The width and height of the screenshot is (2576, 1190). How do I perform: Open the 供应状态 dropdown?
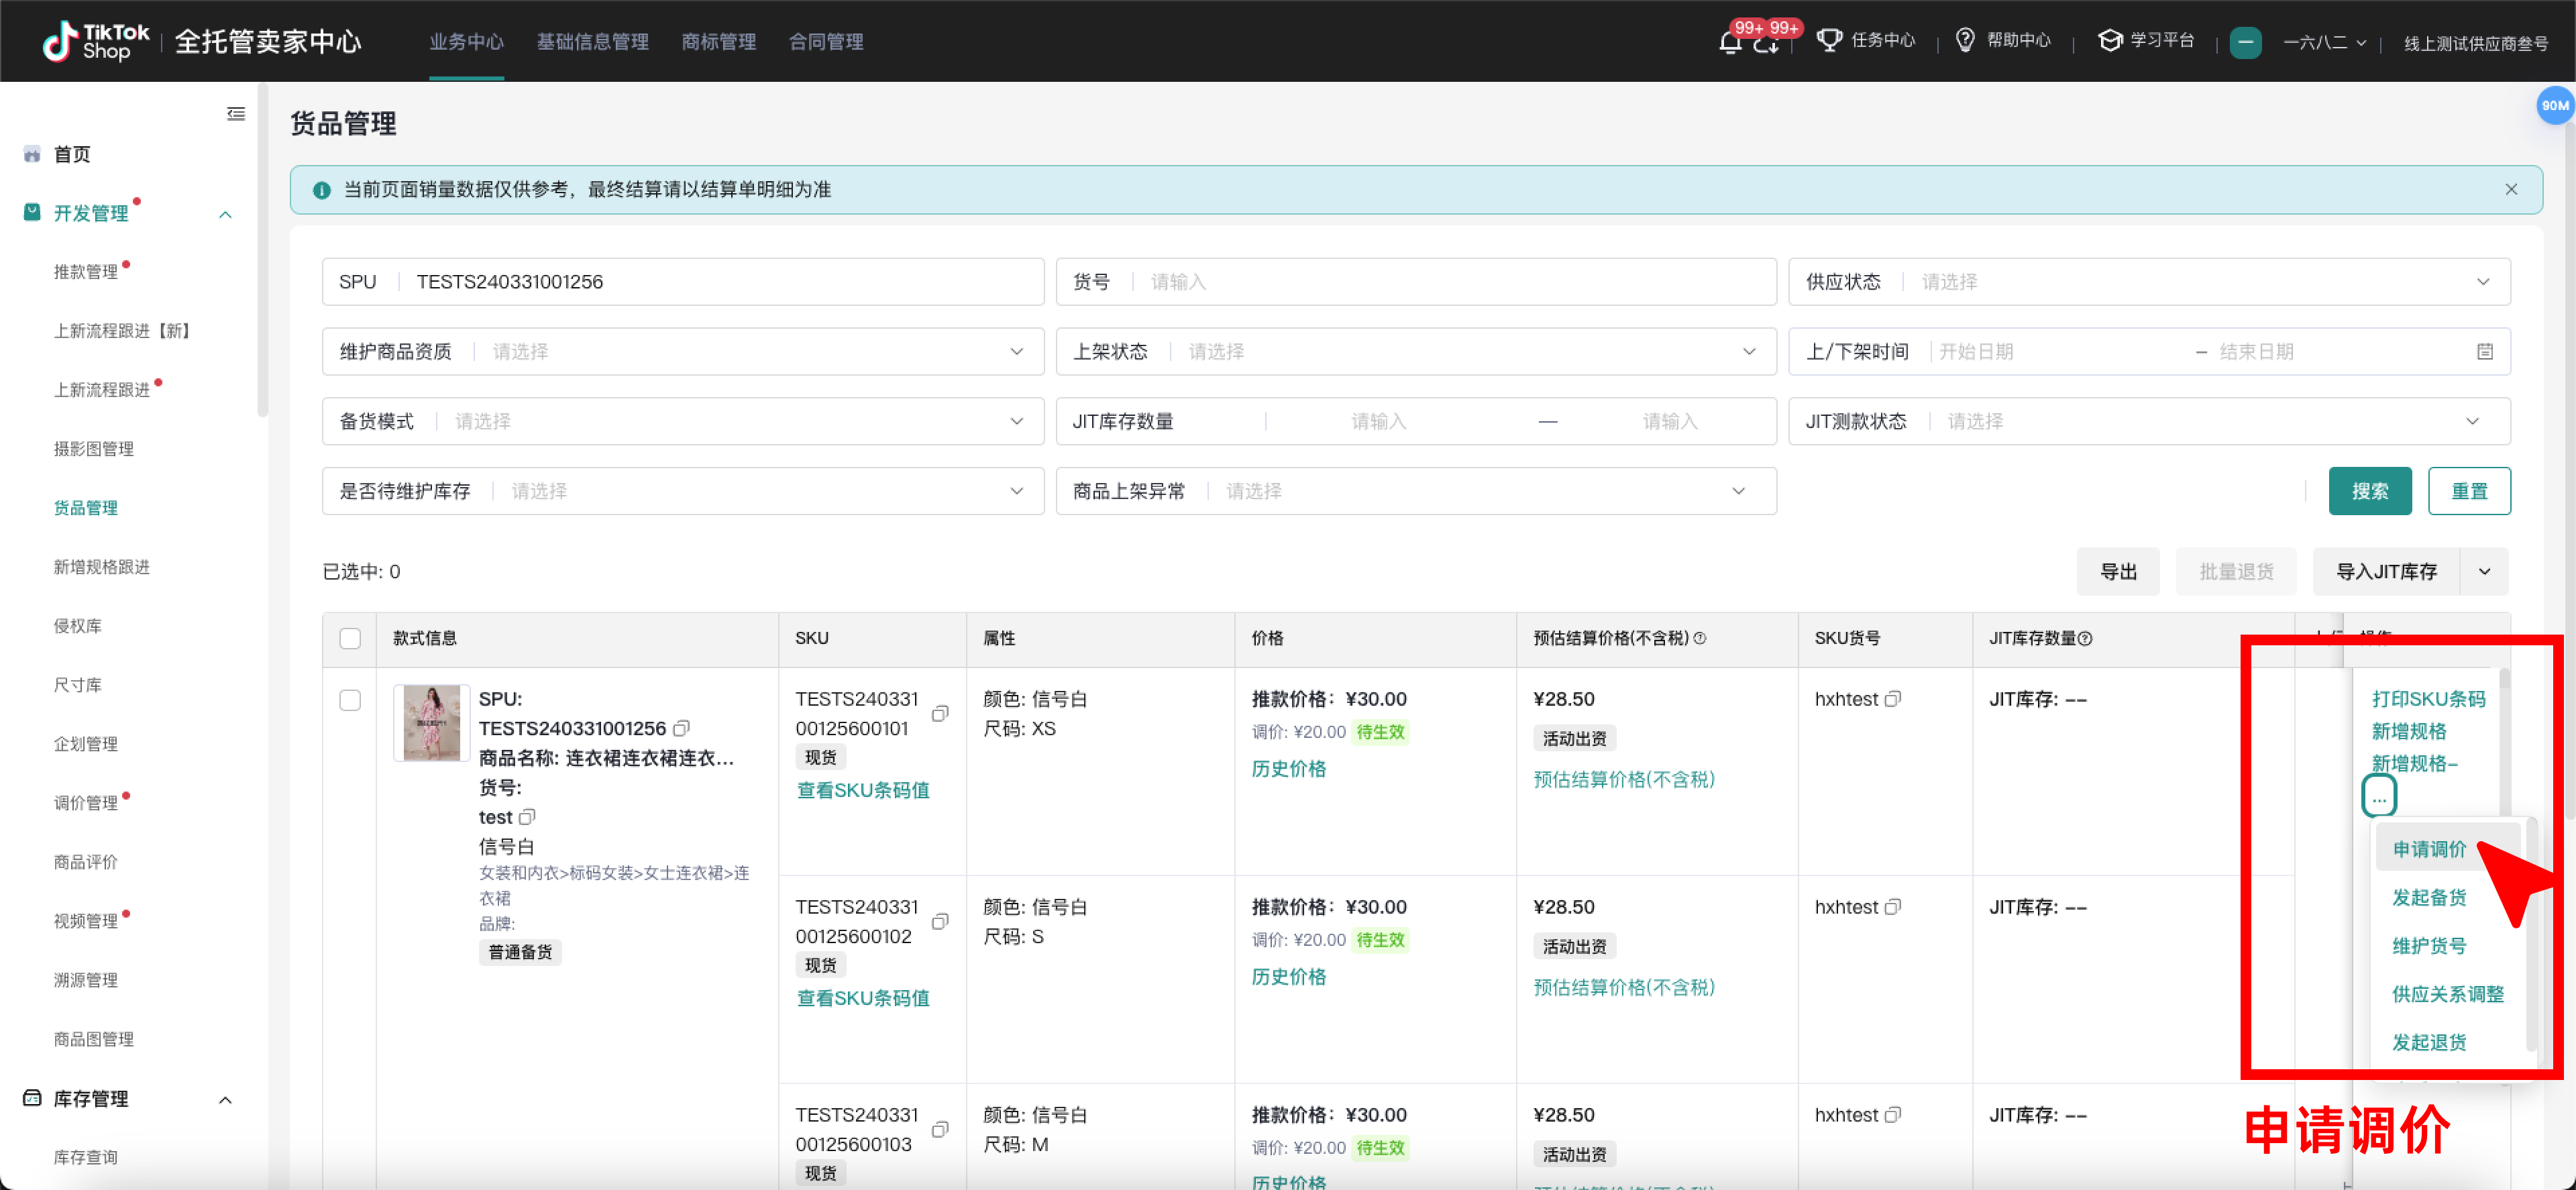[2149, 282]
